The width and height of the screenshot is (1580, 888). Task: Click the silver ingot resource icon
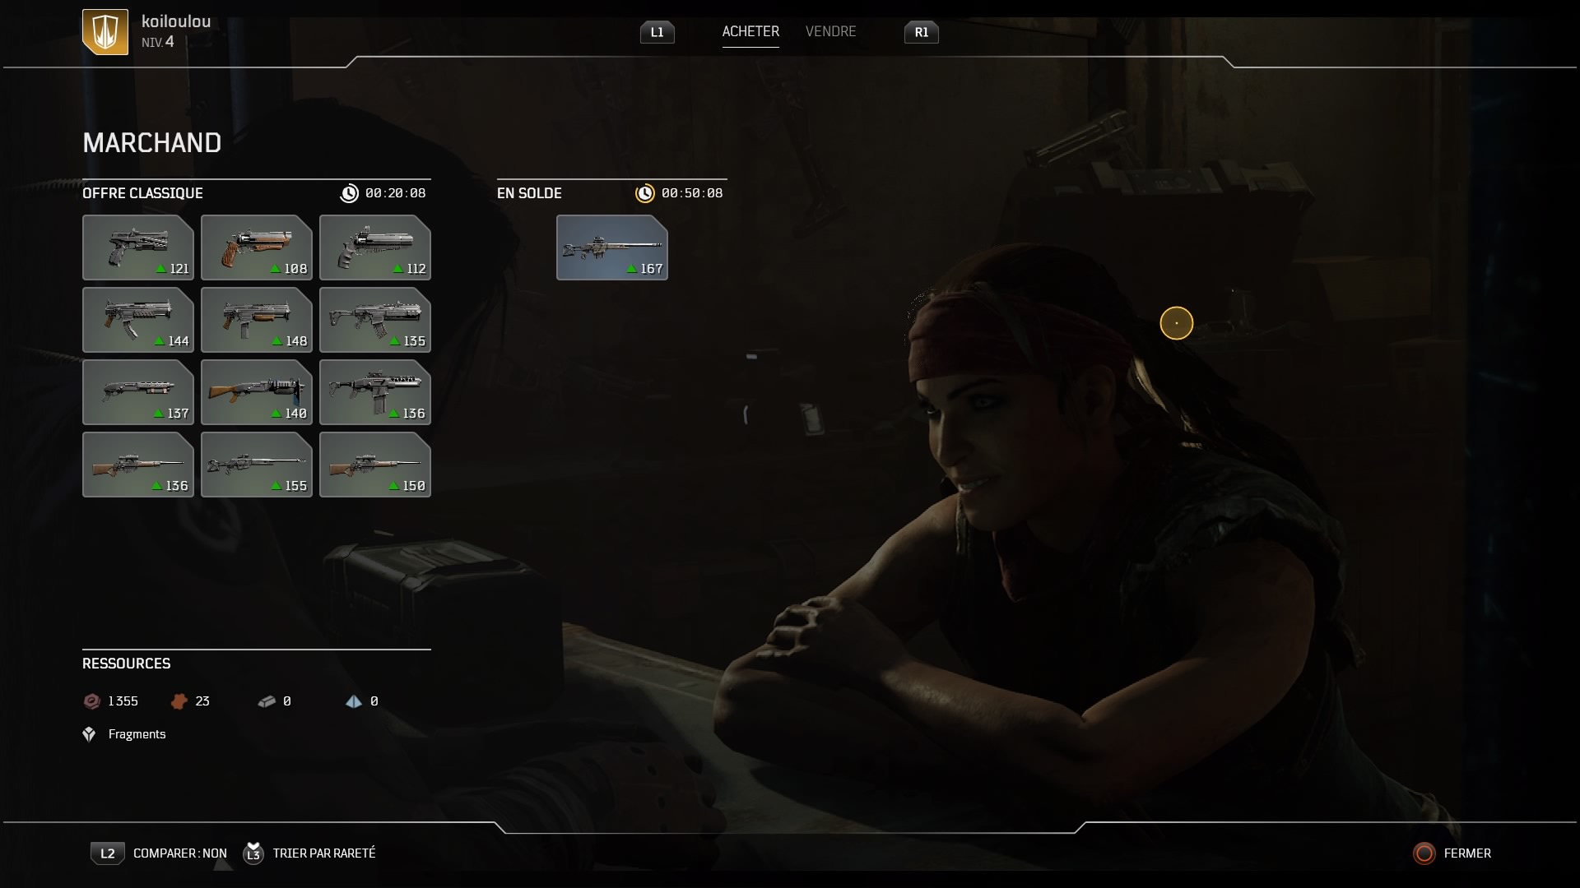[267, 701]
